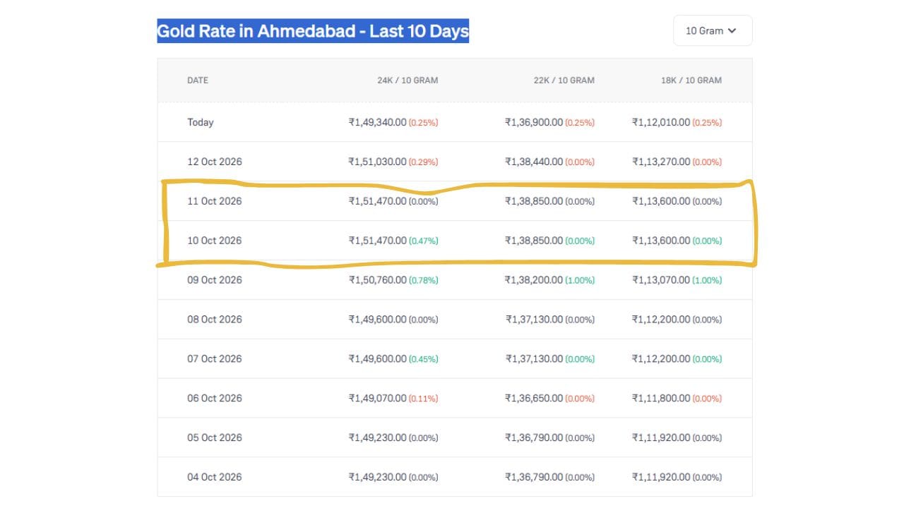Select the 22K / 10 GRAM column header
The image size is (904, 508).
pyautogui.click(x=564, y=80)
